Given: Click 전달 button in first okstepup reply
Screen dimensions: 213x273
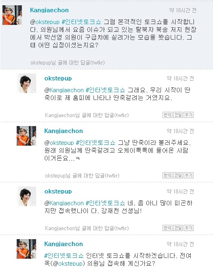Looking at the screenshot, I should coord(178,115).
